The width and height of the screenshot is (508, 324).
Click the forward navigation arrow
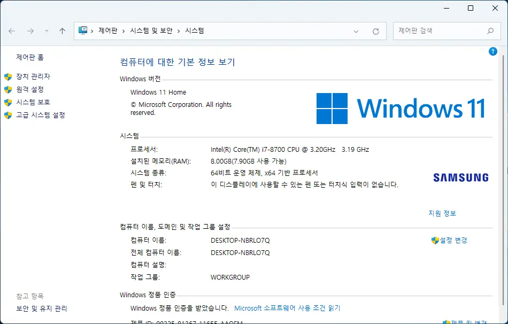pos(30,31)
